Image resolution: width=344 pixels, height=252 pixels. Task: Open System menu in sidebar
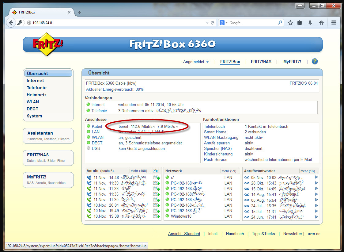(x=34, y=116)
